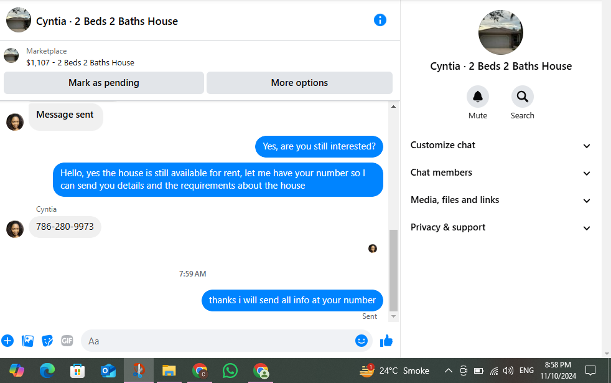Image resolution: width=611 pixels, height=383 pixels.
Task: Open the GIF picker
Action: pos(67,341)
